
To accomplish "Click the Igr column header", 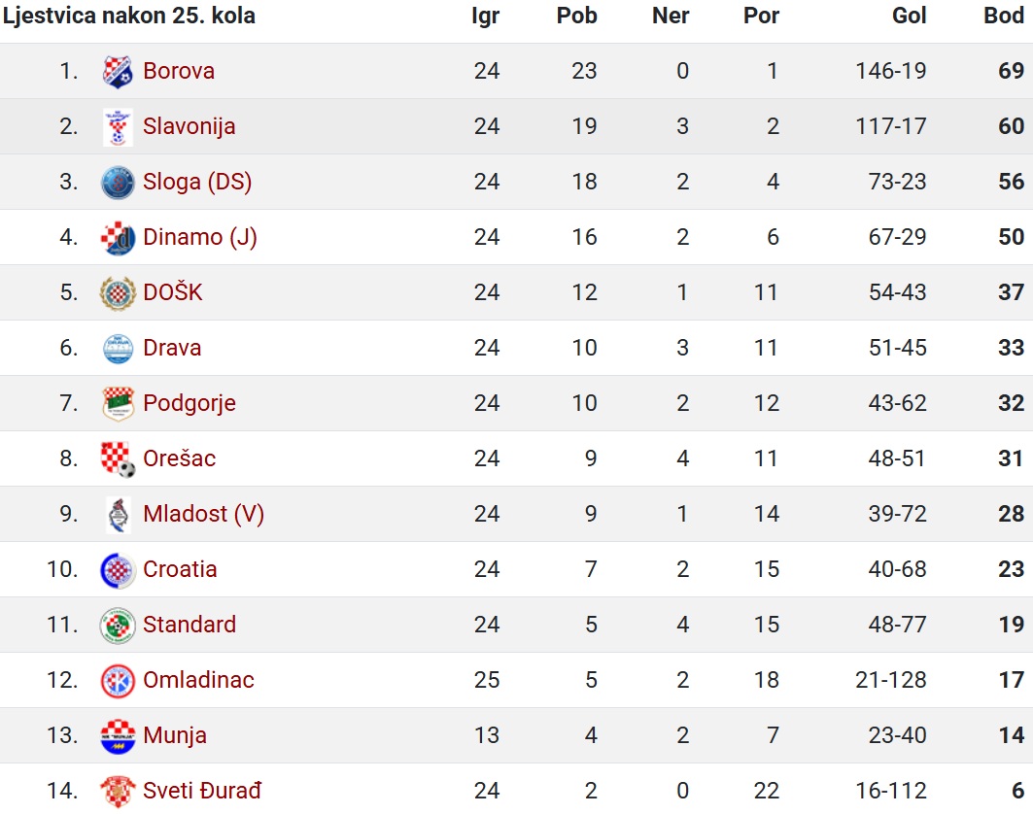I will click(x=486, y=16).
